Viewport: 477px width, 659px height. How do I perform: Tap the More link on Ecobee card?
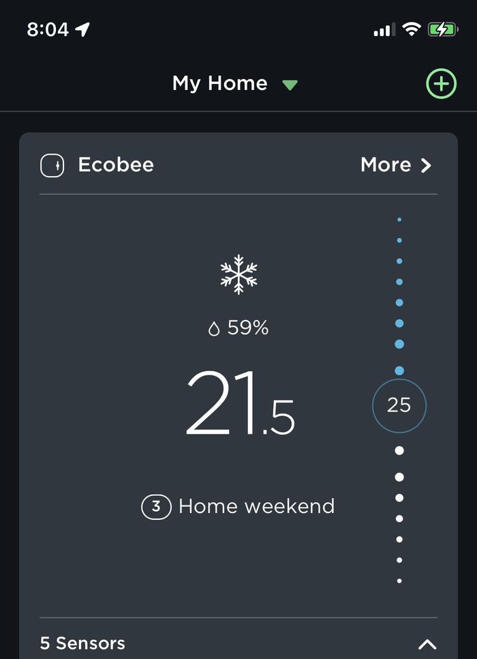point(386,165)
